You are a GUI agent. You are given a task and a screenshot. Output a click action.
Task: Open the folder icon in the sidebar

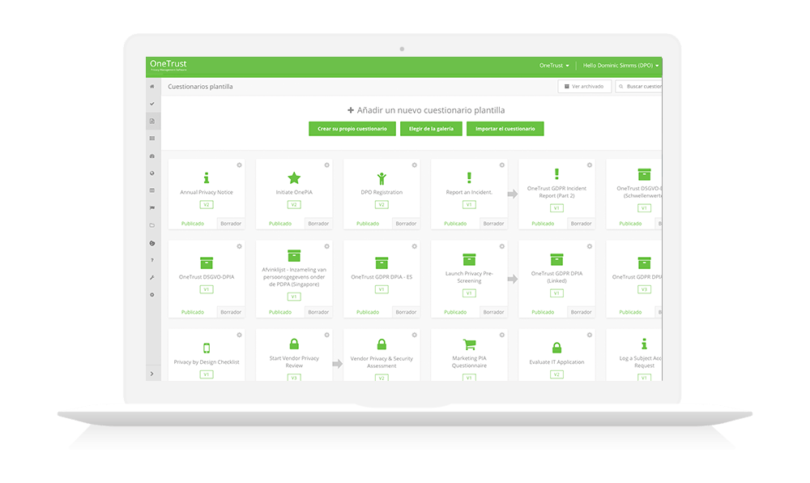[x=152, y=225]
